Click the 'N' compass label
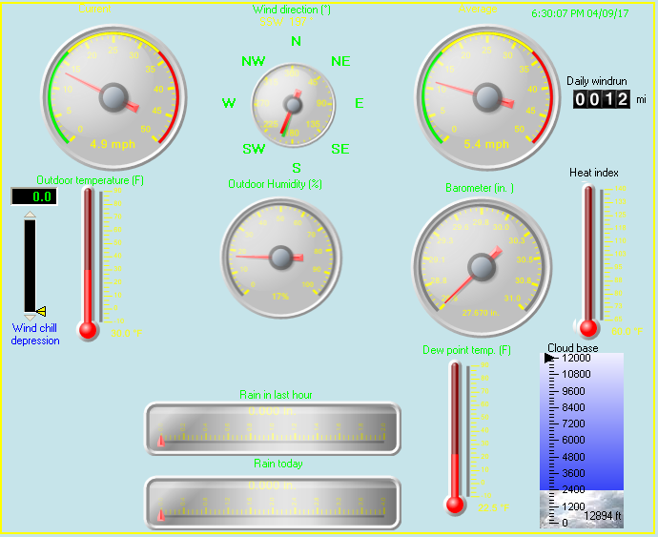The height and width of the screenshot is (537, 658). coord(296,41)
